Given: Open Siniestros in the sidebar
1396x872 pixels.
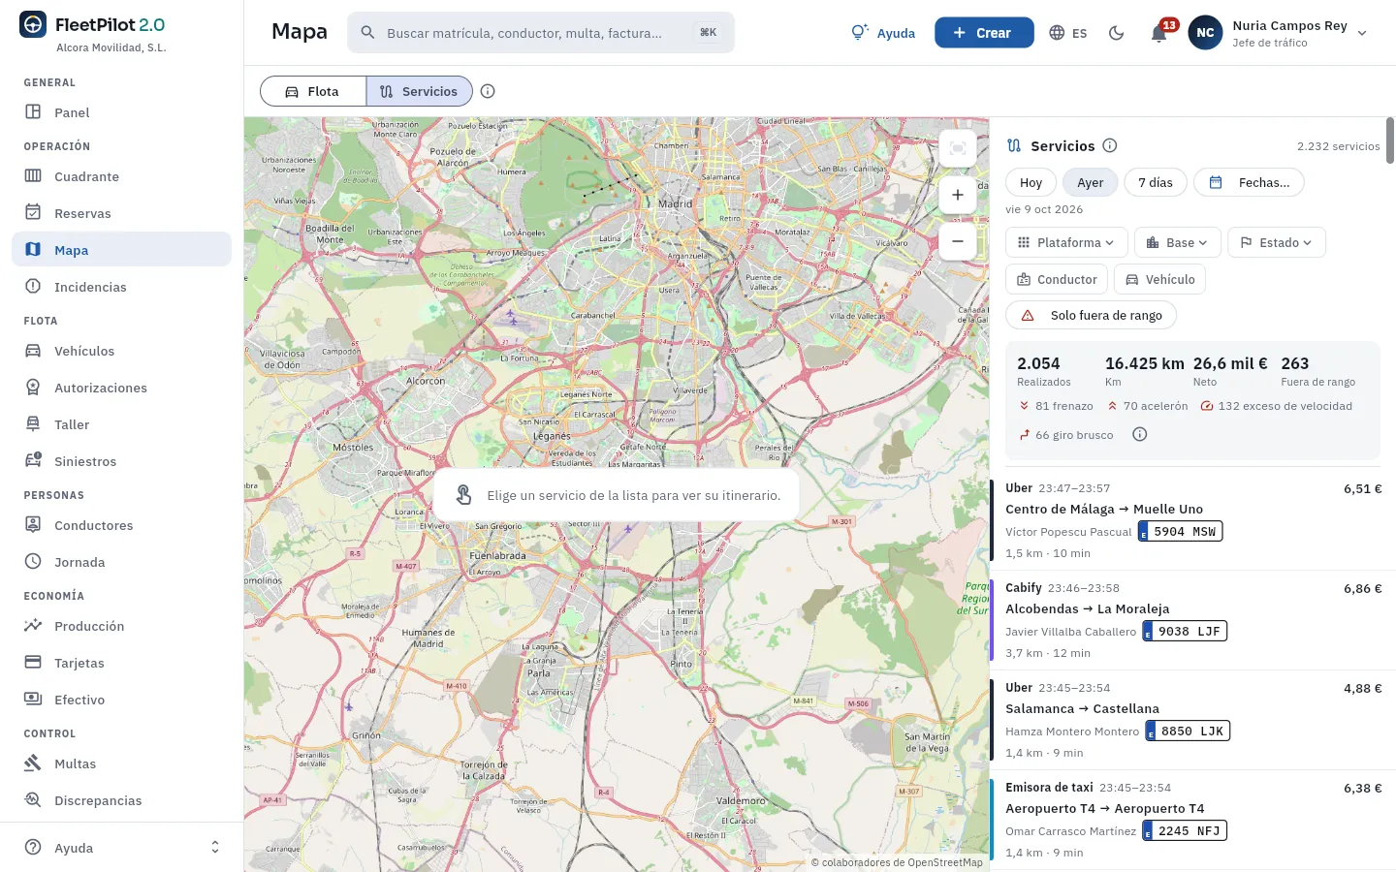Looking at the screenshot, I should tap(122, 461).
